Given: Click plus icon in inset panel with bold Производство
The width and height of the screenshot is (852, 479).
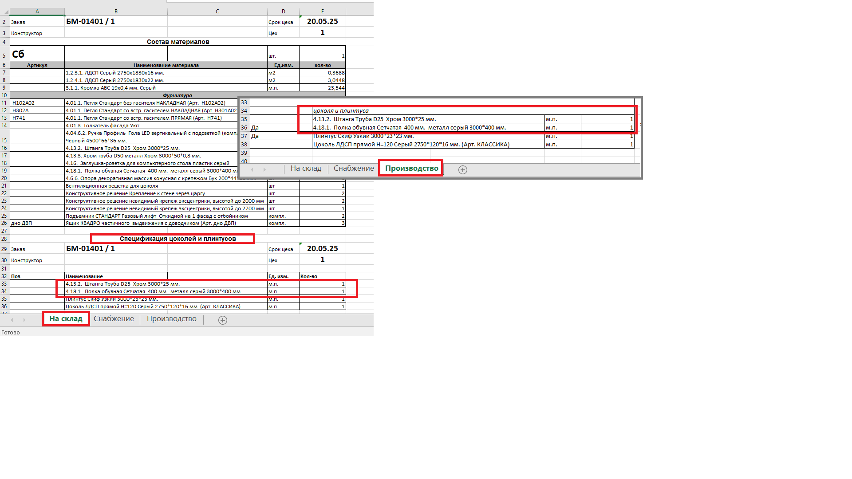Looking at the screenshot, I should (462, 170).
